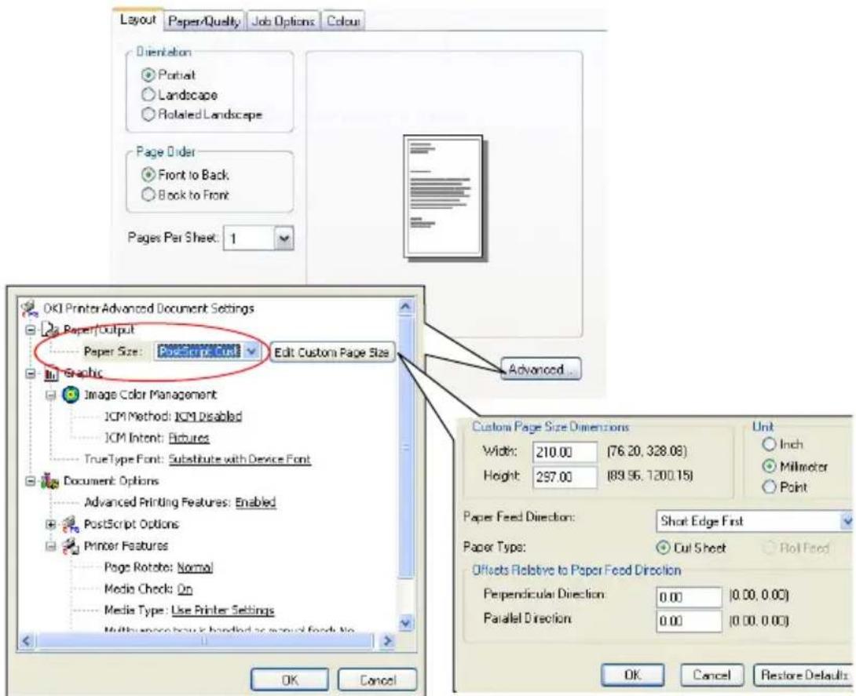
Task: Click Substitute with Device Font value
Action: tap(239, 459)
